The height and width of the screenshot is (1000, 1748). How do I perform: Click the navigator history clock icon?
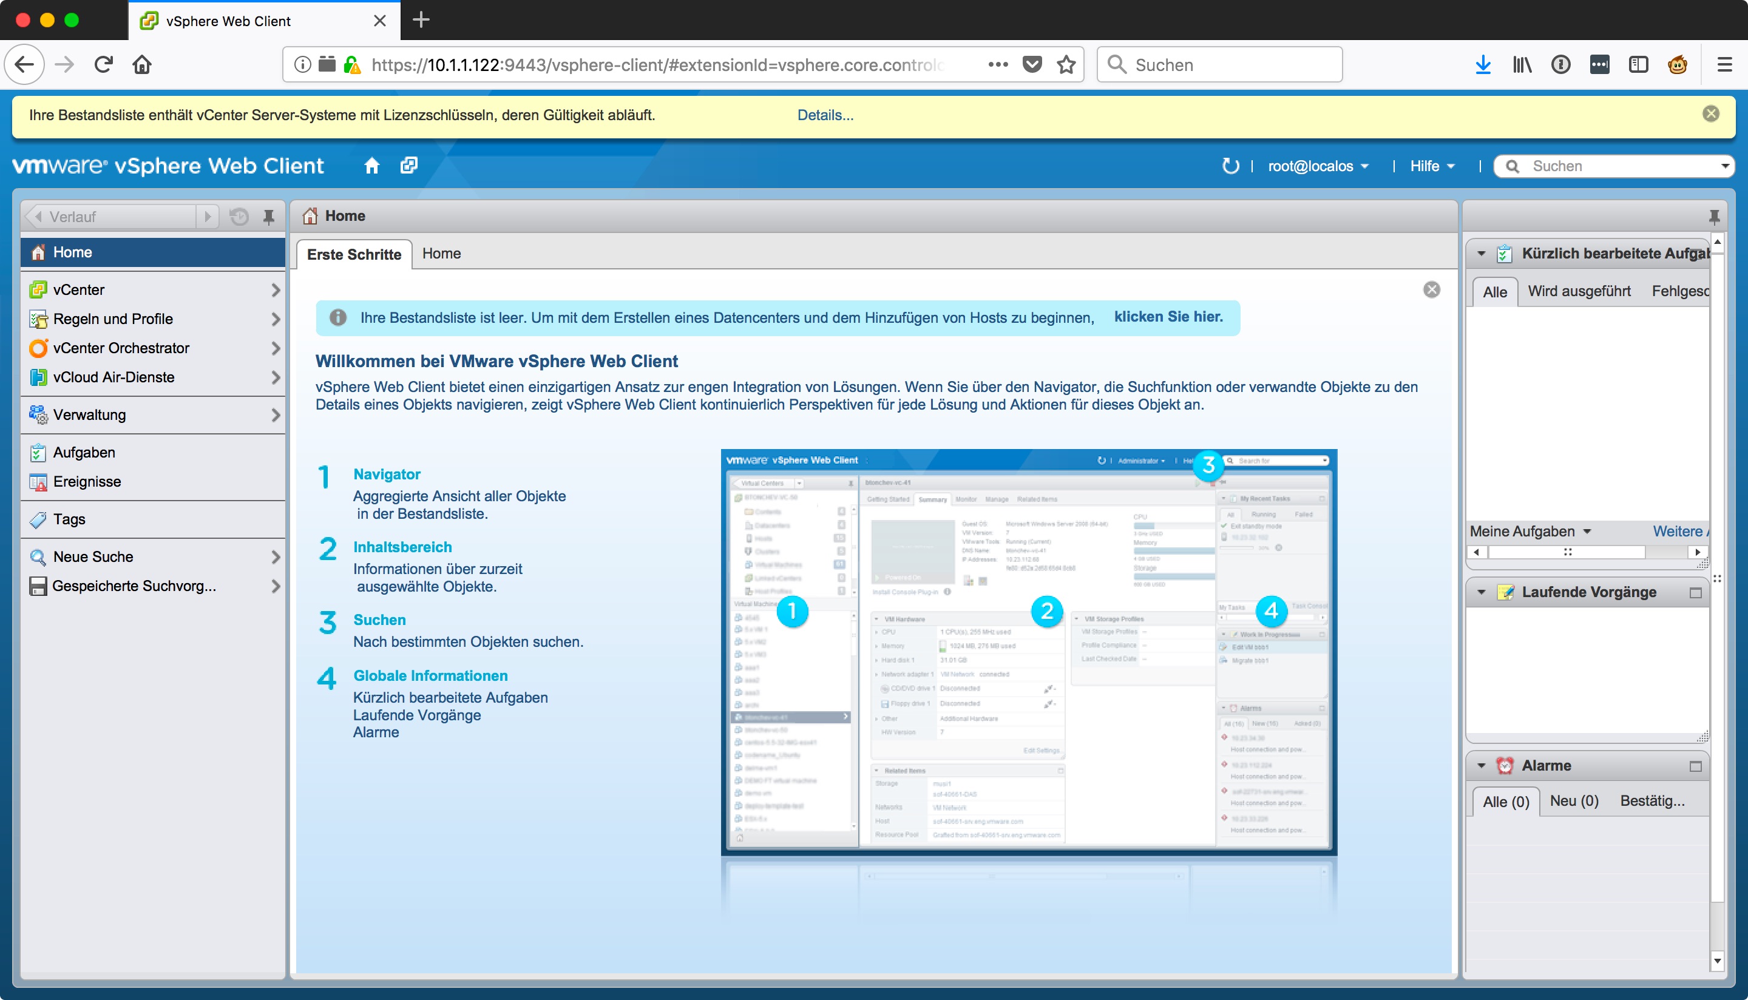239,217
